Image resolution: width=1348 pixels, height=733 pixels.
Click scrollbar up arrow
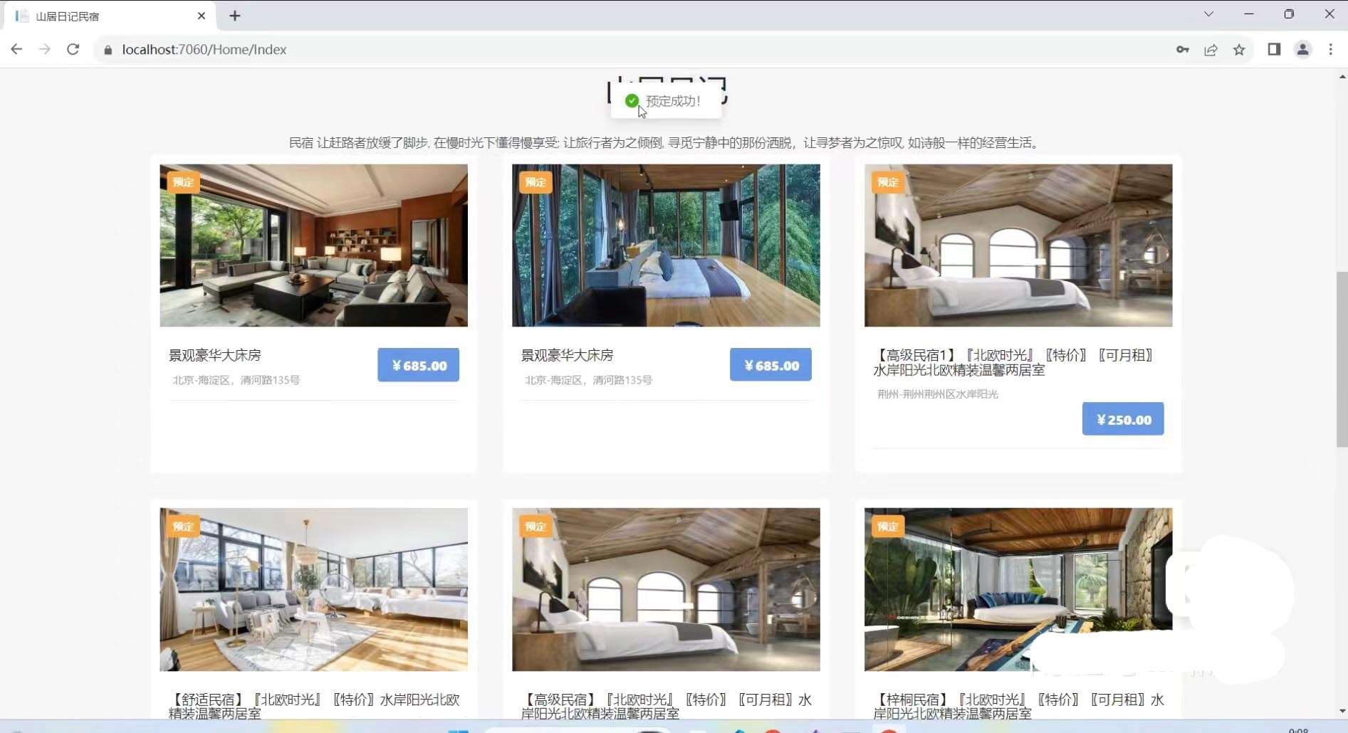1342,76
